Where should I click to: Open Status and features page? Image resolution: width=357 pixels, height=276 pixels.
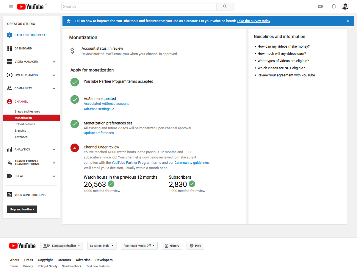[x=27, y=111]
